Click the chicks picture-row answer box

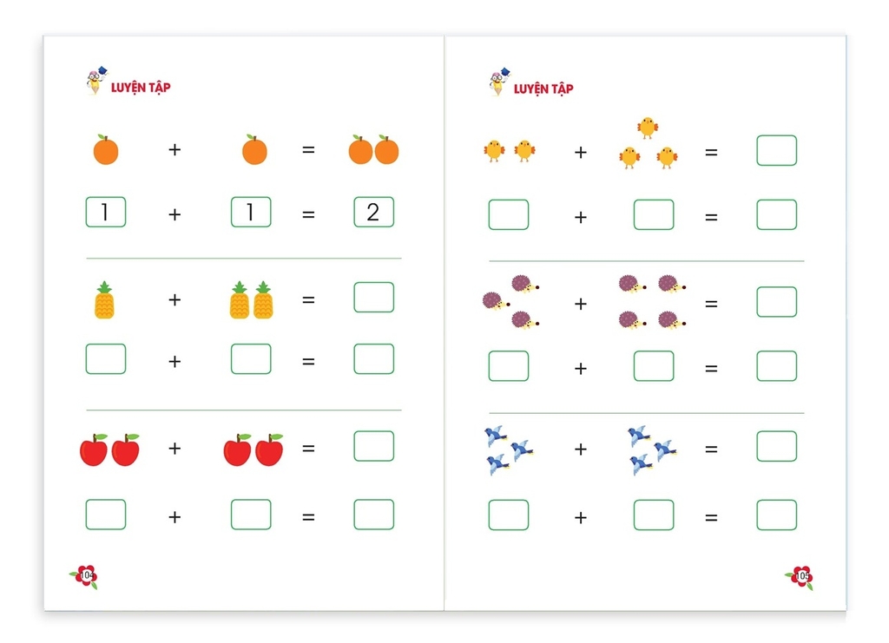777,150
